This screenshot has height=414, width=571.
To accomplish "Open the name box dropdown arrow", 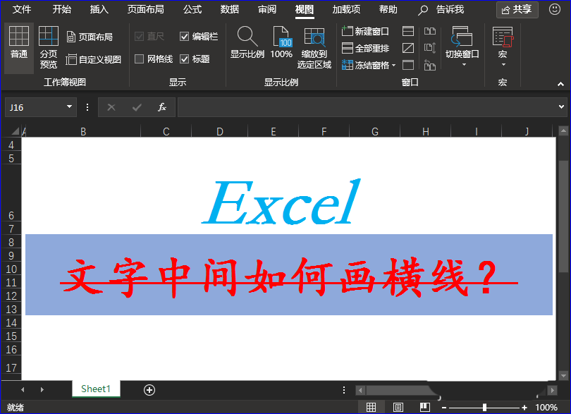I will 69,106.
